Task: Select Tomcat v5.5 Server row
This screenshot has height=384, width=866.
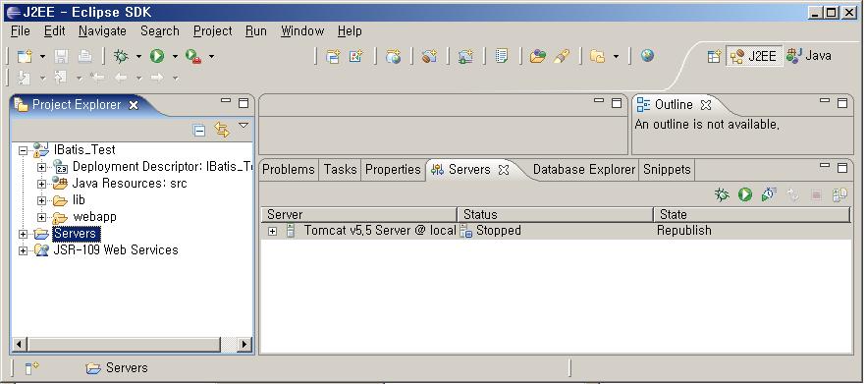Action: click(556, 231)
